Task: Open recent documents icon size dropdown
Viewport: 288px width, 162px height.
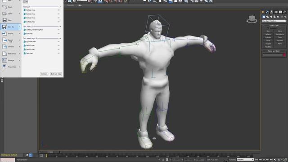Action: pos(25,1)
